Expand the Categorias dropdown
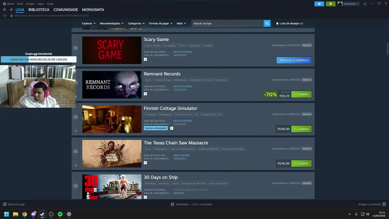This screenshot has width=389, height=219. [136, 23]
